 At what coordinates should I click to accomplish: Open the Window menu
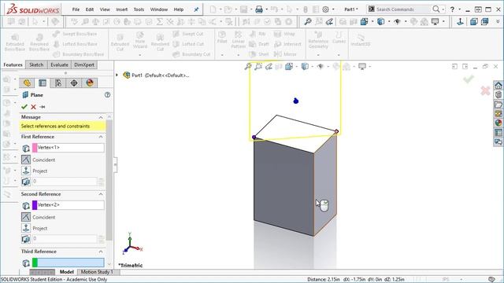click(159, 9)
